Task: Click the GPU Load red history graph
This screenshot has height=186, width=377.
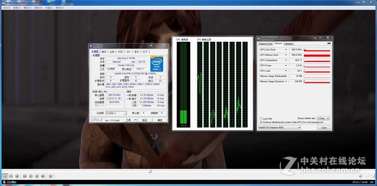Action: (317, 71)
